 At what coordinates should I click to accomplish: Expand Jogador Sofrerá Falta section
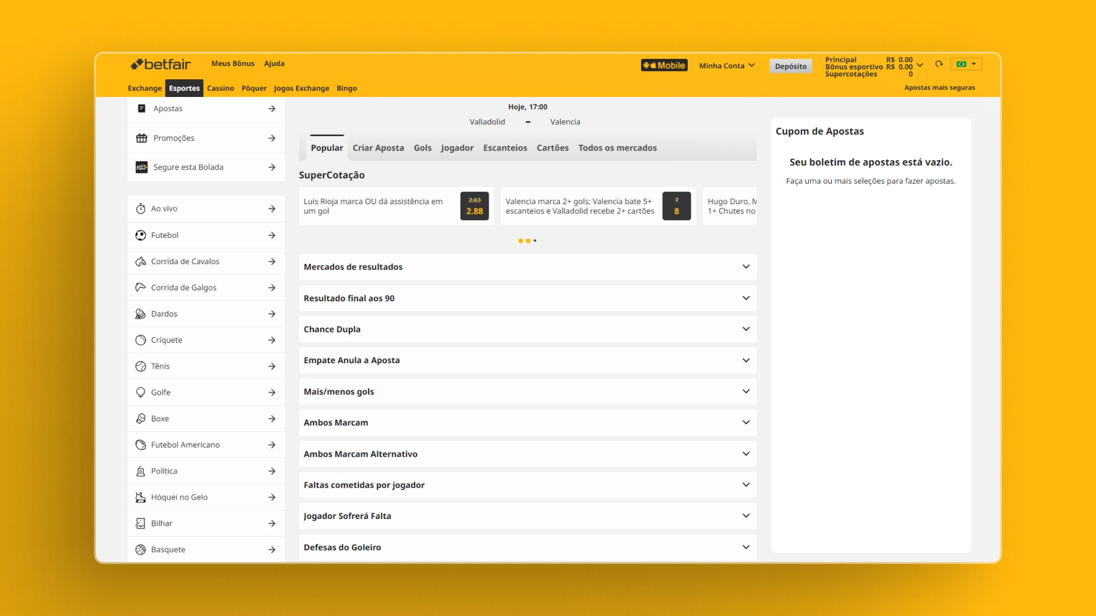tap(527, 516)
